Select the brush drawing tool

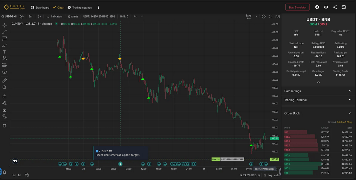[4, 45]
